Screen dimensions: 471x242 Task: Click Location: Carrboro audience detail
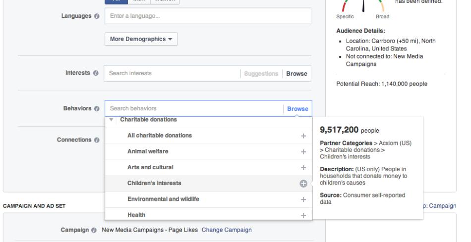click(391, 45)
